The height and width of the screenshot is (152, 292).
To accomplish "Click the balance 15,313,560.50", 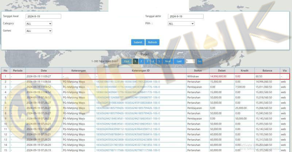I will click(x=264, y=140).
